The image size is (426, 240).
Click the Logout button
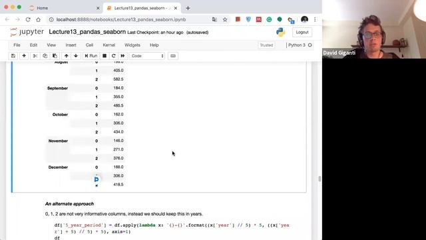click(x=302, y=32)
